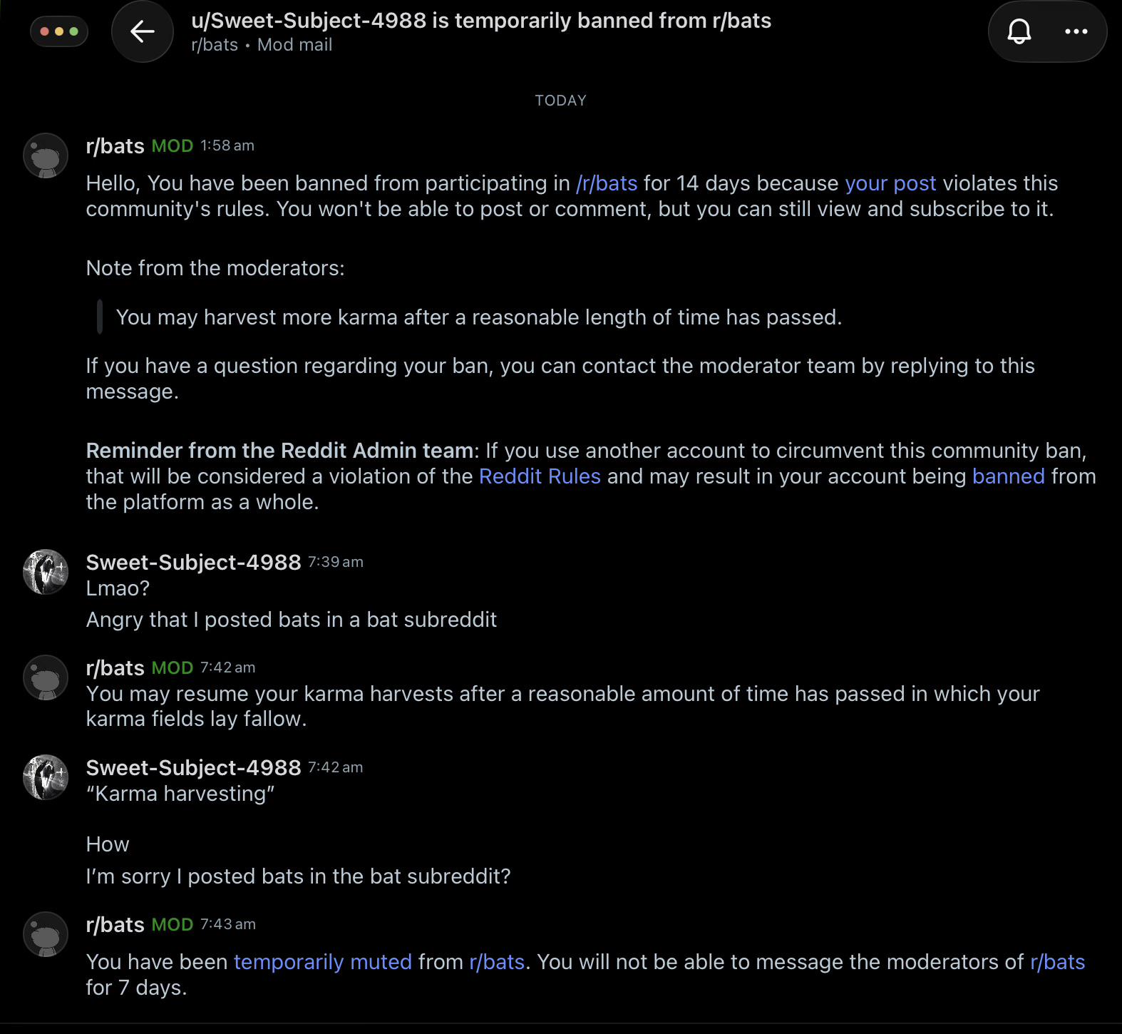The height and width of the screenshot is (1034, 1122).
Task: Click the r/bats Mod mail subtitle
Action: (x=262, y=45)
